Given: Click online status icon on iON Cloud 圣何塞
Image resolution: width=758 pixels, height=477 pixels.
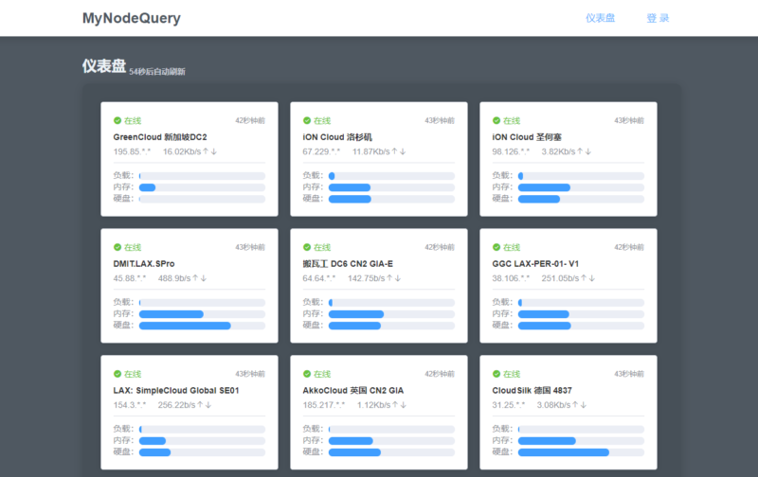Looking at the screenshot, I should (496, 121).
